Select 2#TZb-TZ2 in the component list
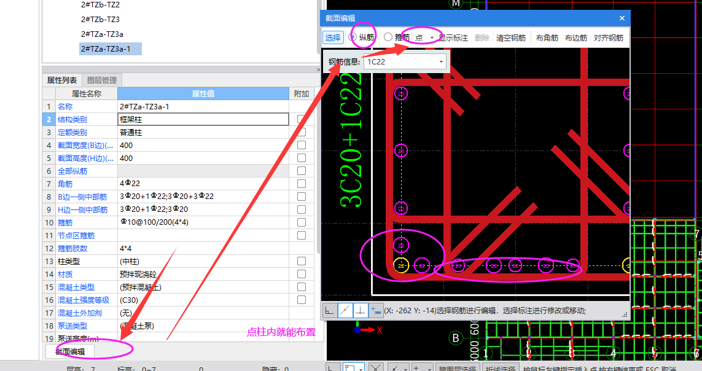Screen dimensions: 702x371 point(100,5)
